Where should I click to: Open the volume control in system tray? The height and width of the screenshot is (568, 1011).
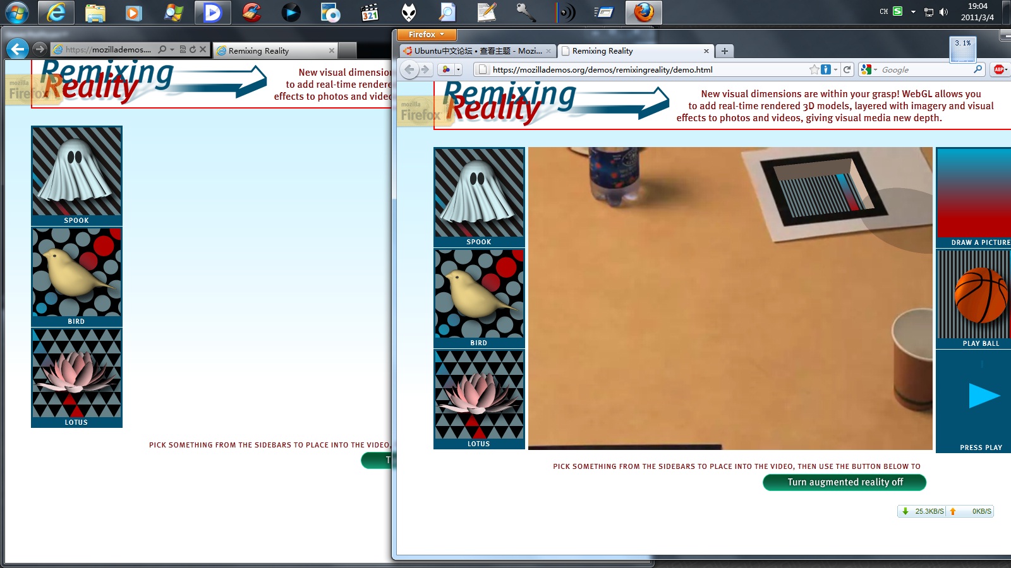click(x=943, y=11)
